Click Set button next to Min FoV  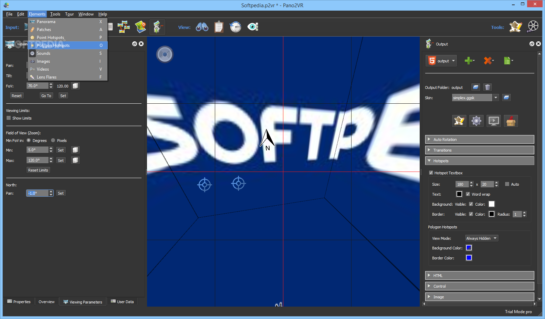coord(61,150)
